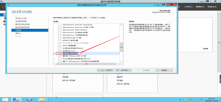Image resolution: width=221 pixels, height=102 pixels.
Task: Open the 帮助(H) menu in Server Manager
Action: 212,7
